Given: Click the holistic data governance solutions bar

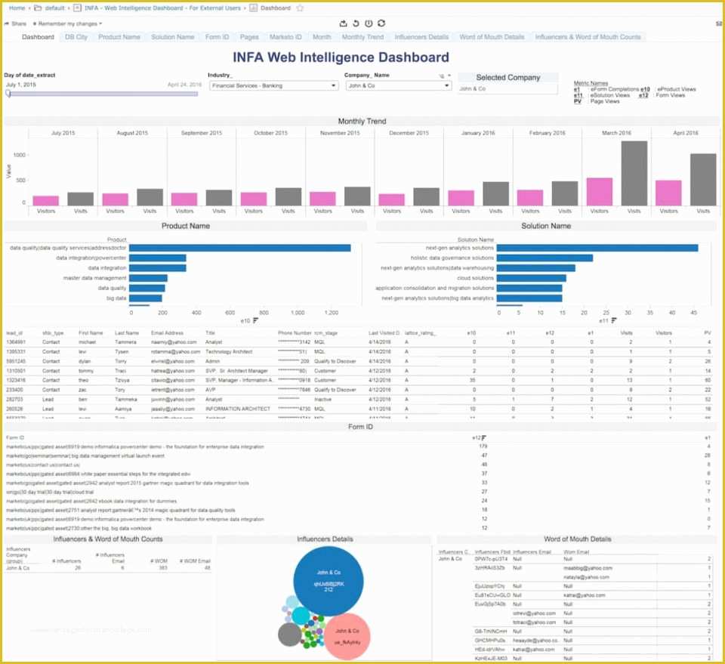Looking at the screenshot, I should coord(545,258).
